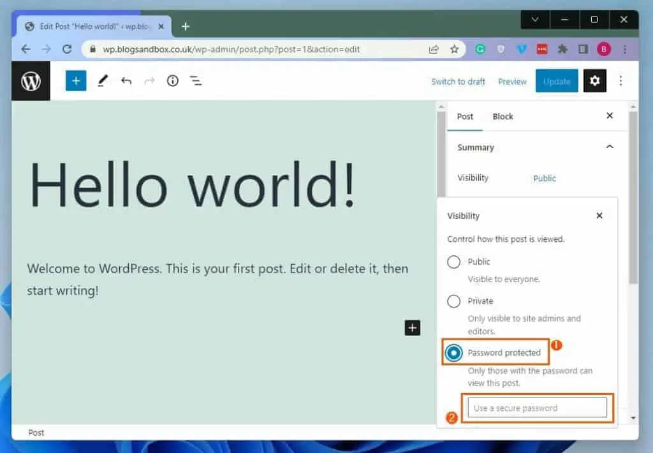
Task: Close the Edit Post browser tab
Action: click(161, 26)
